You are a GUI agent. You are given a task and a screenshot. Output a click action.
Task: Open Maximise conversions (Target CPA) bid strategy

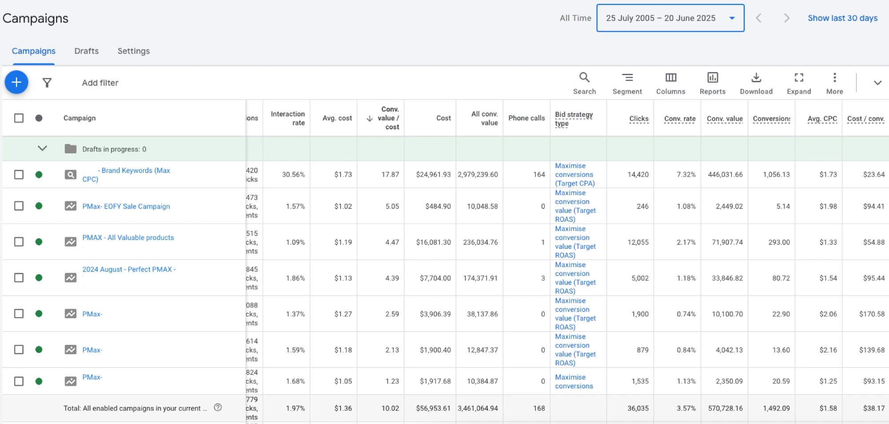pos(575,174)
